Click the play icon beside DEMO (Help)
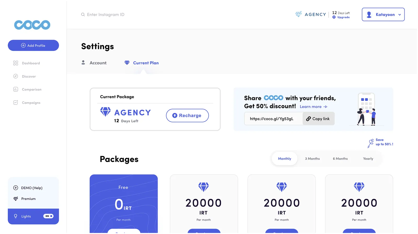The width and height of the screenshot is (418, 234). 16,188
